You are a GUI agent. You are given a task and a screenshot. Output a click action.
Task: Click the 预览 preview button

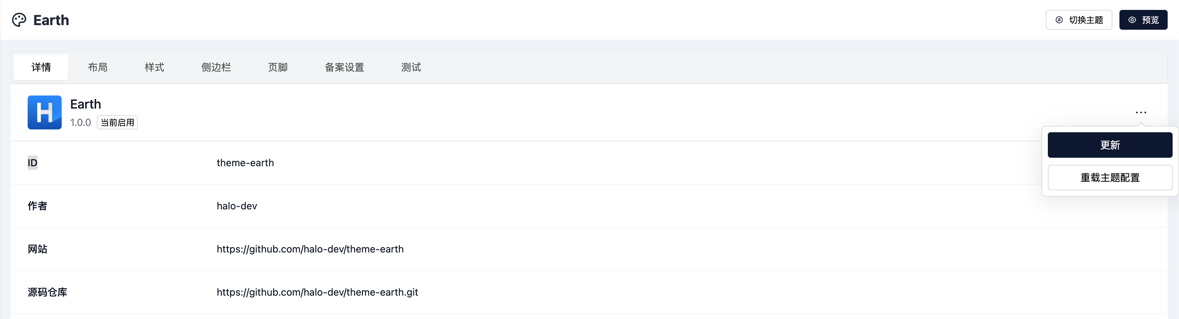coord(1143,20)
